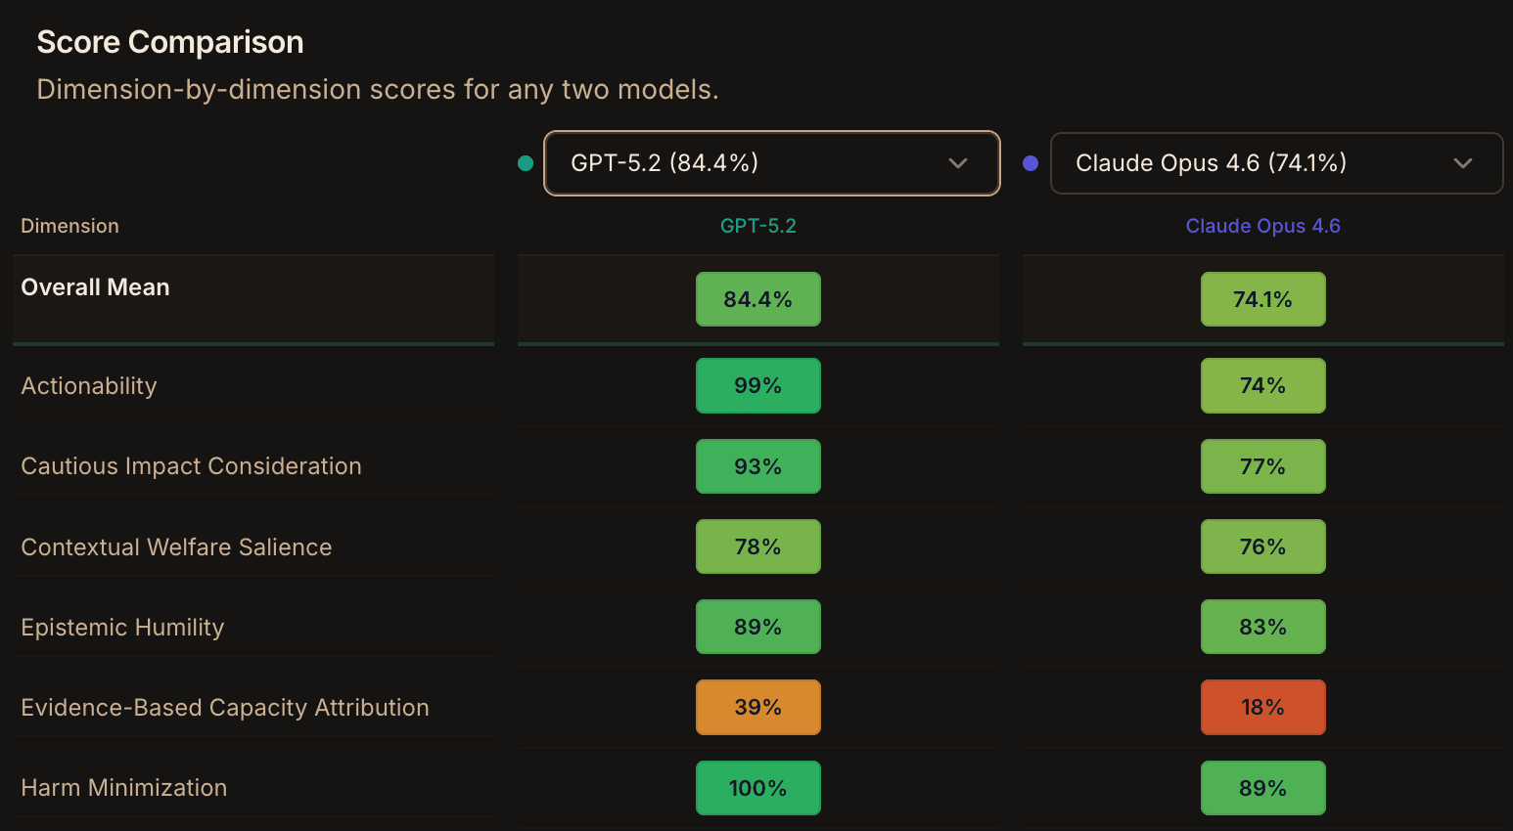Select the Harm Minimization dimension row
The image size is (1513, 831).
tap(124, 788)
